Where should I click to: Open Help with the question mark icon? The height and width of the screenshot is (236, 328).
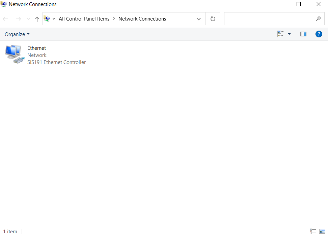pos(319,34)
